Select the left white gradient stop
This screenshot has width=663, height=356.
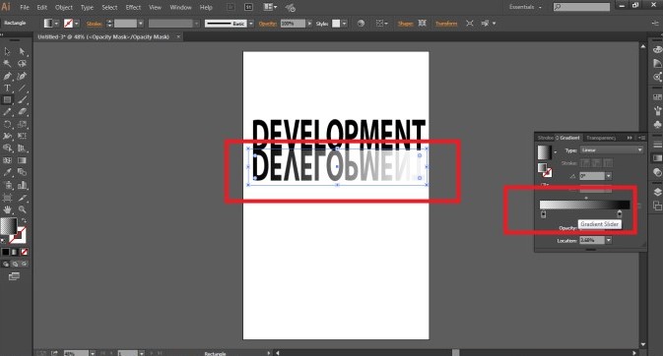click(544, 214)
